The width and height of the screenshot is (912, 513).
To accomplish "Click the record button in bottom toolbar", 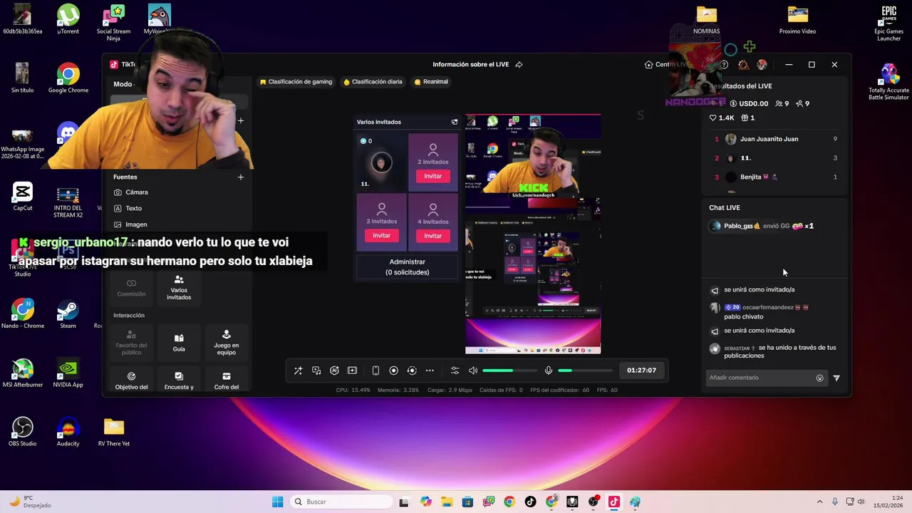I will coord(393,370).
